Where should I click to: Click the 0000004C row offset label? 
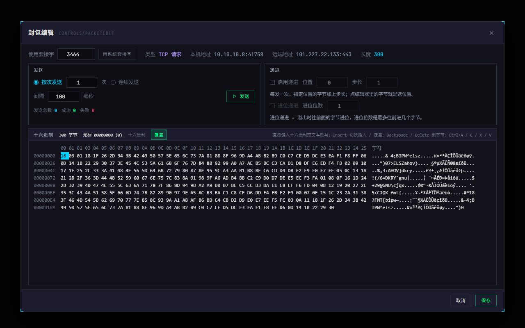44,171
